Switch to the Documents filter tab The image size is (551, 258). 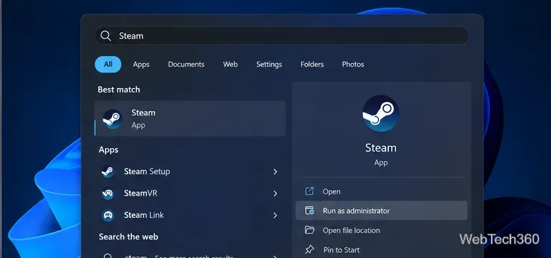186,64
